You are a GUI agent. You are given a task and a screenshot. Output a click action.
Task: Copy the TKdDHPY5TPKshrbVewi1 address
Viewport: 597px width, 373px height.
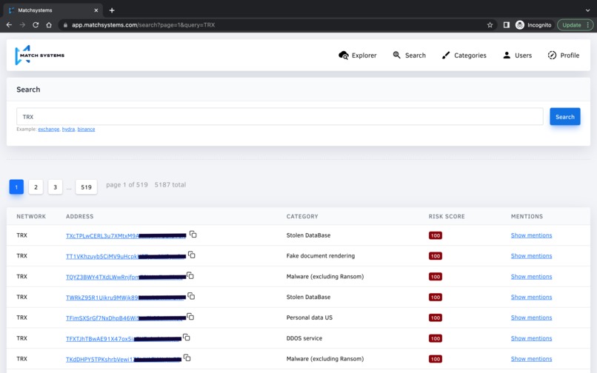coord(187,357)
